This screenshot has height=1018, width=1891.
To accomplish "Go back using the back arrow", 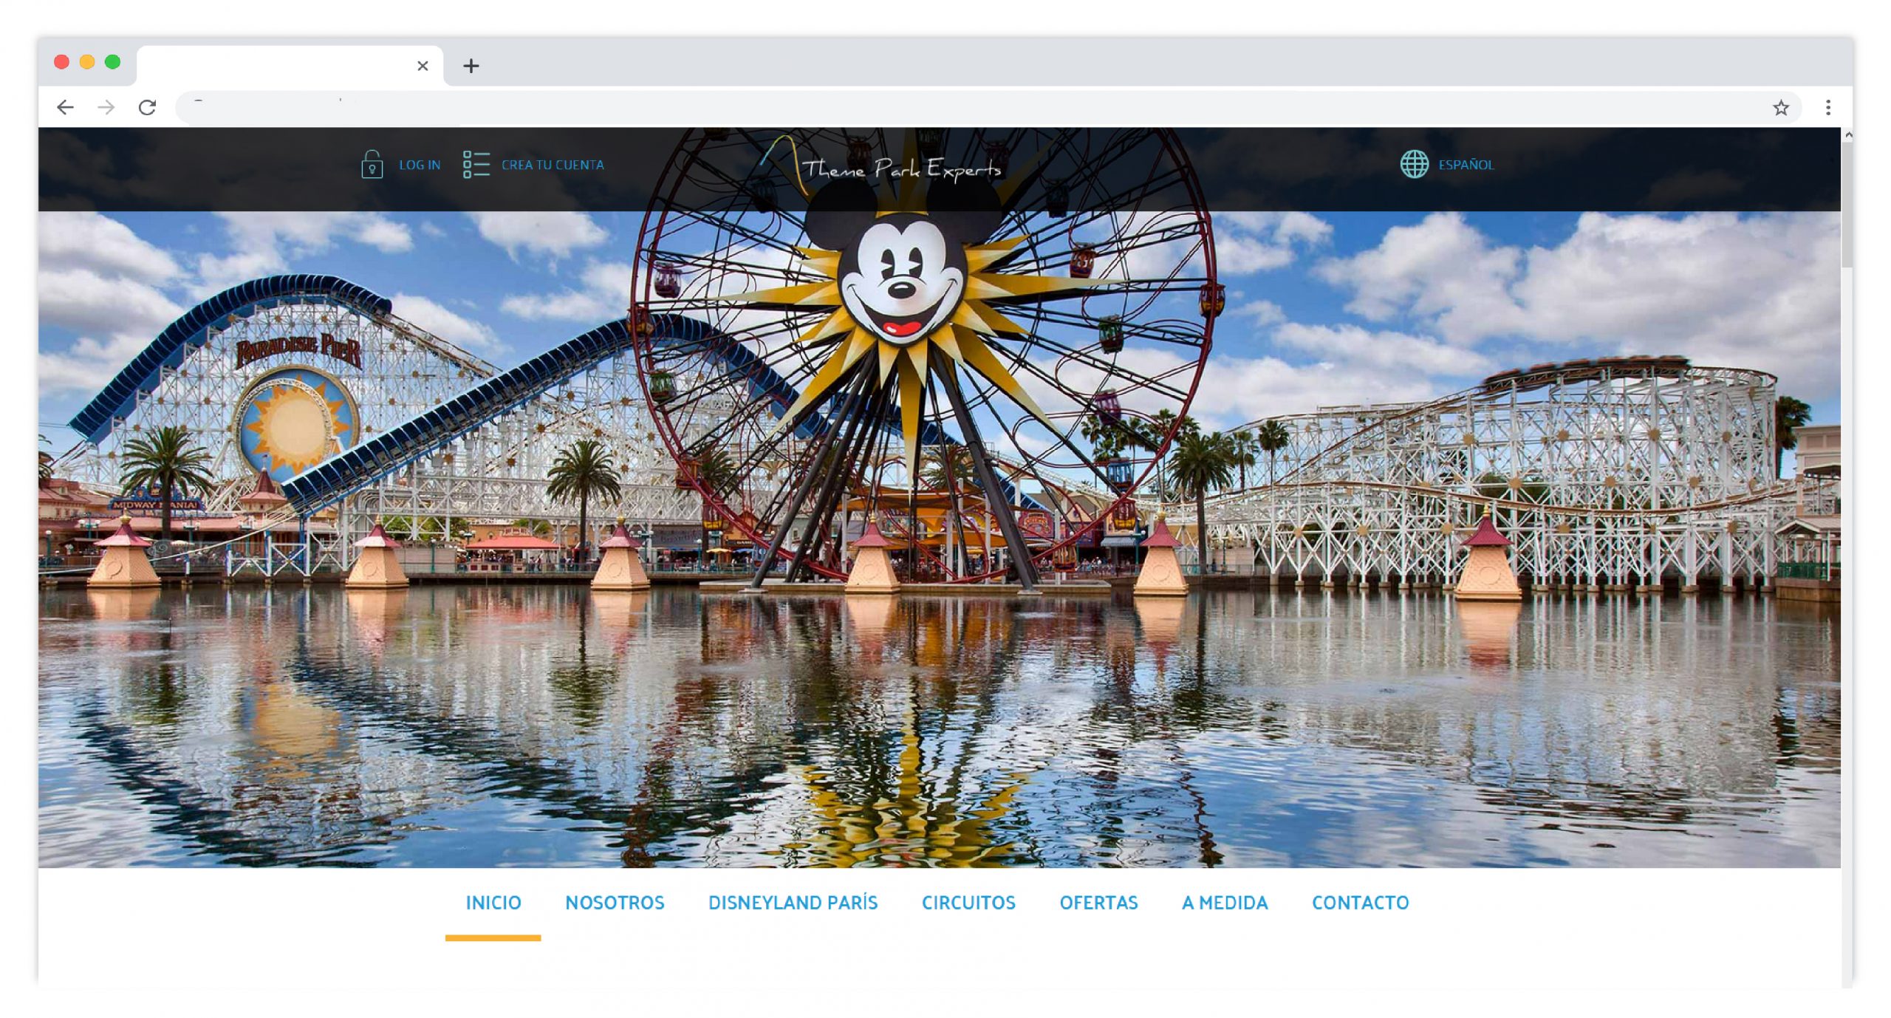I will point(65,108).
